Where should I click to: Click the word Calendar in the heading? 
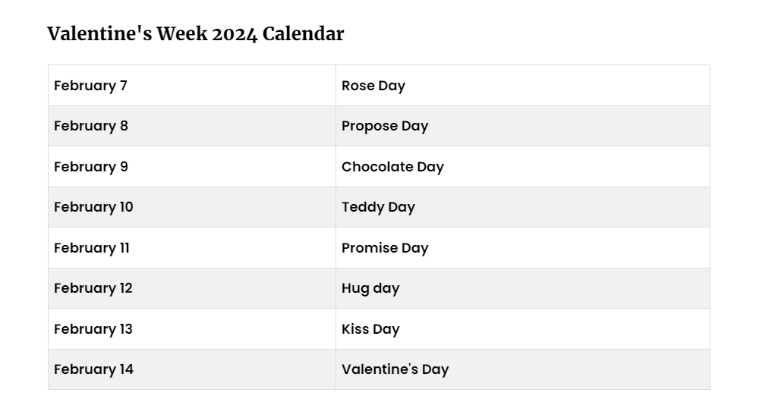(304, 34)
